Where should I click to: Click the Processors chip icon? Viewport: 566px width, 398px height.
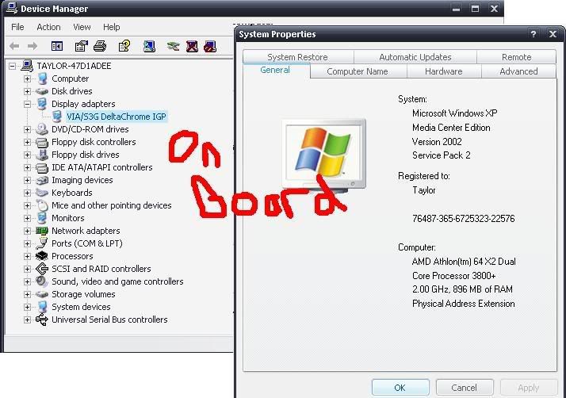[x=42, y=256]
